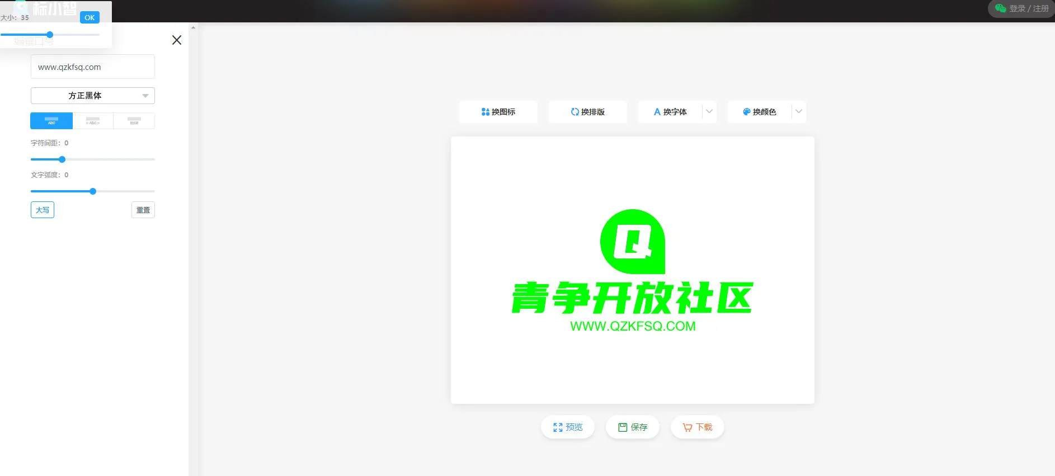This screenshot has width=1055, height=476.
Task: Click the 下载 download button
Action: (x=698, y=427)
